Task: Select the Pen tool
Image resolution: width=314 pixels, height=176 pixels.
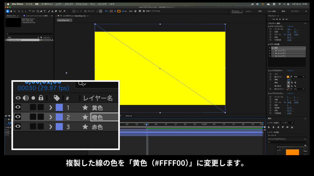Action: [x=41, y=11]
